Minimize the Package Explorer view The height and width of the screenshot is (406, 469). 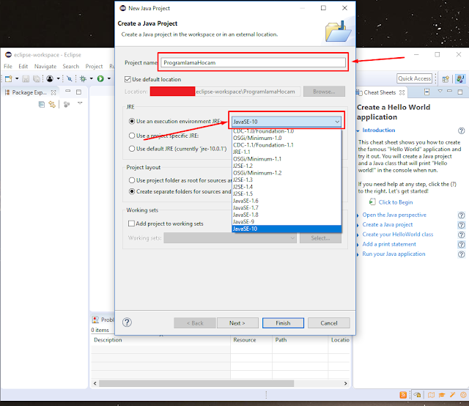[68, 91]
